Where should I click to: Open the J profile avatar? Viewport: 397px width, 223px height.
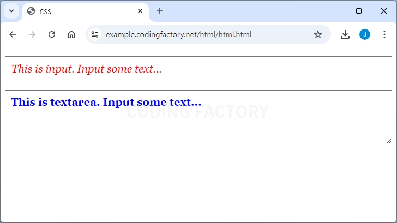click(364, 34)
